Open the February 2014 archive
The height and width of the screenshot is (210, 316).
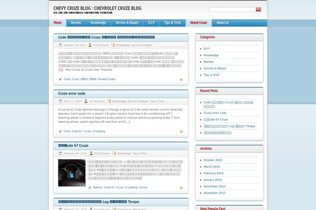click(213, 173)
